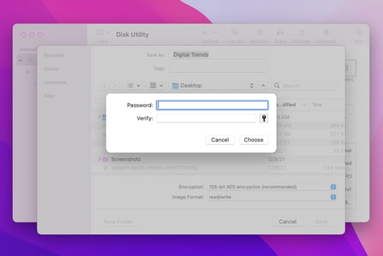The image size is (383, 256).
Task: Expand the Screenshots folder
Action: tap(99, 159)
